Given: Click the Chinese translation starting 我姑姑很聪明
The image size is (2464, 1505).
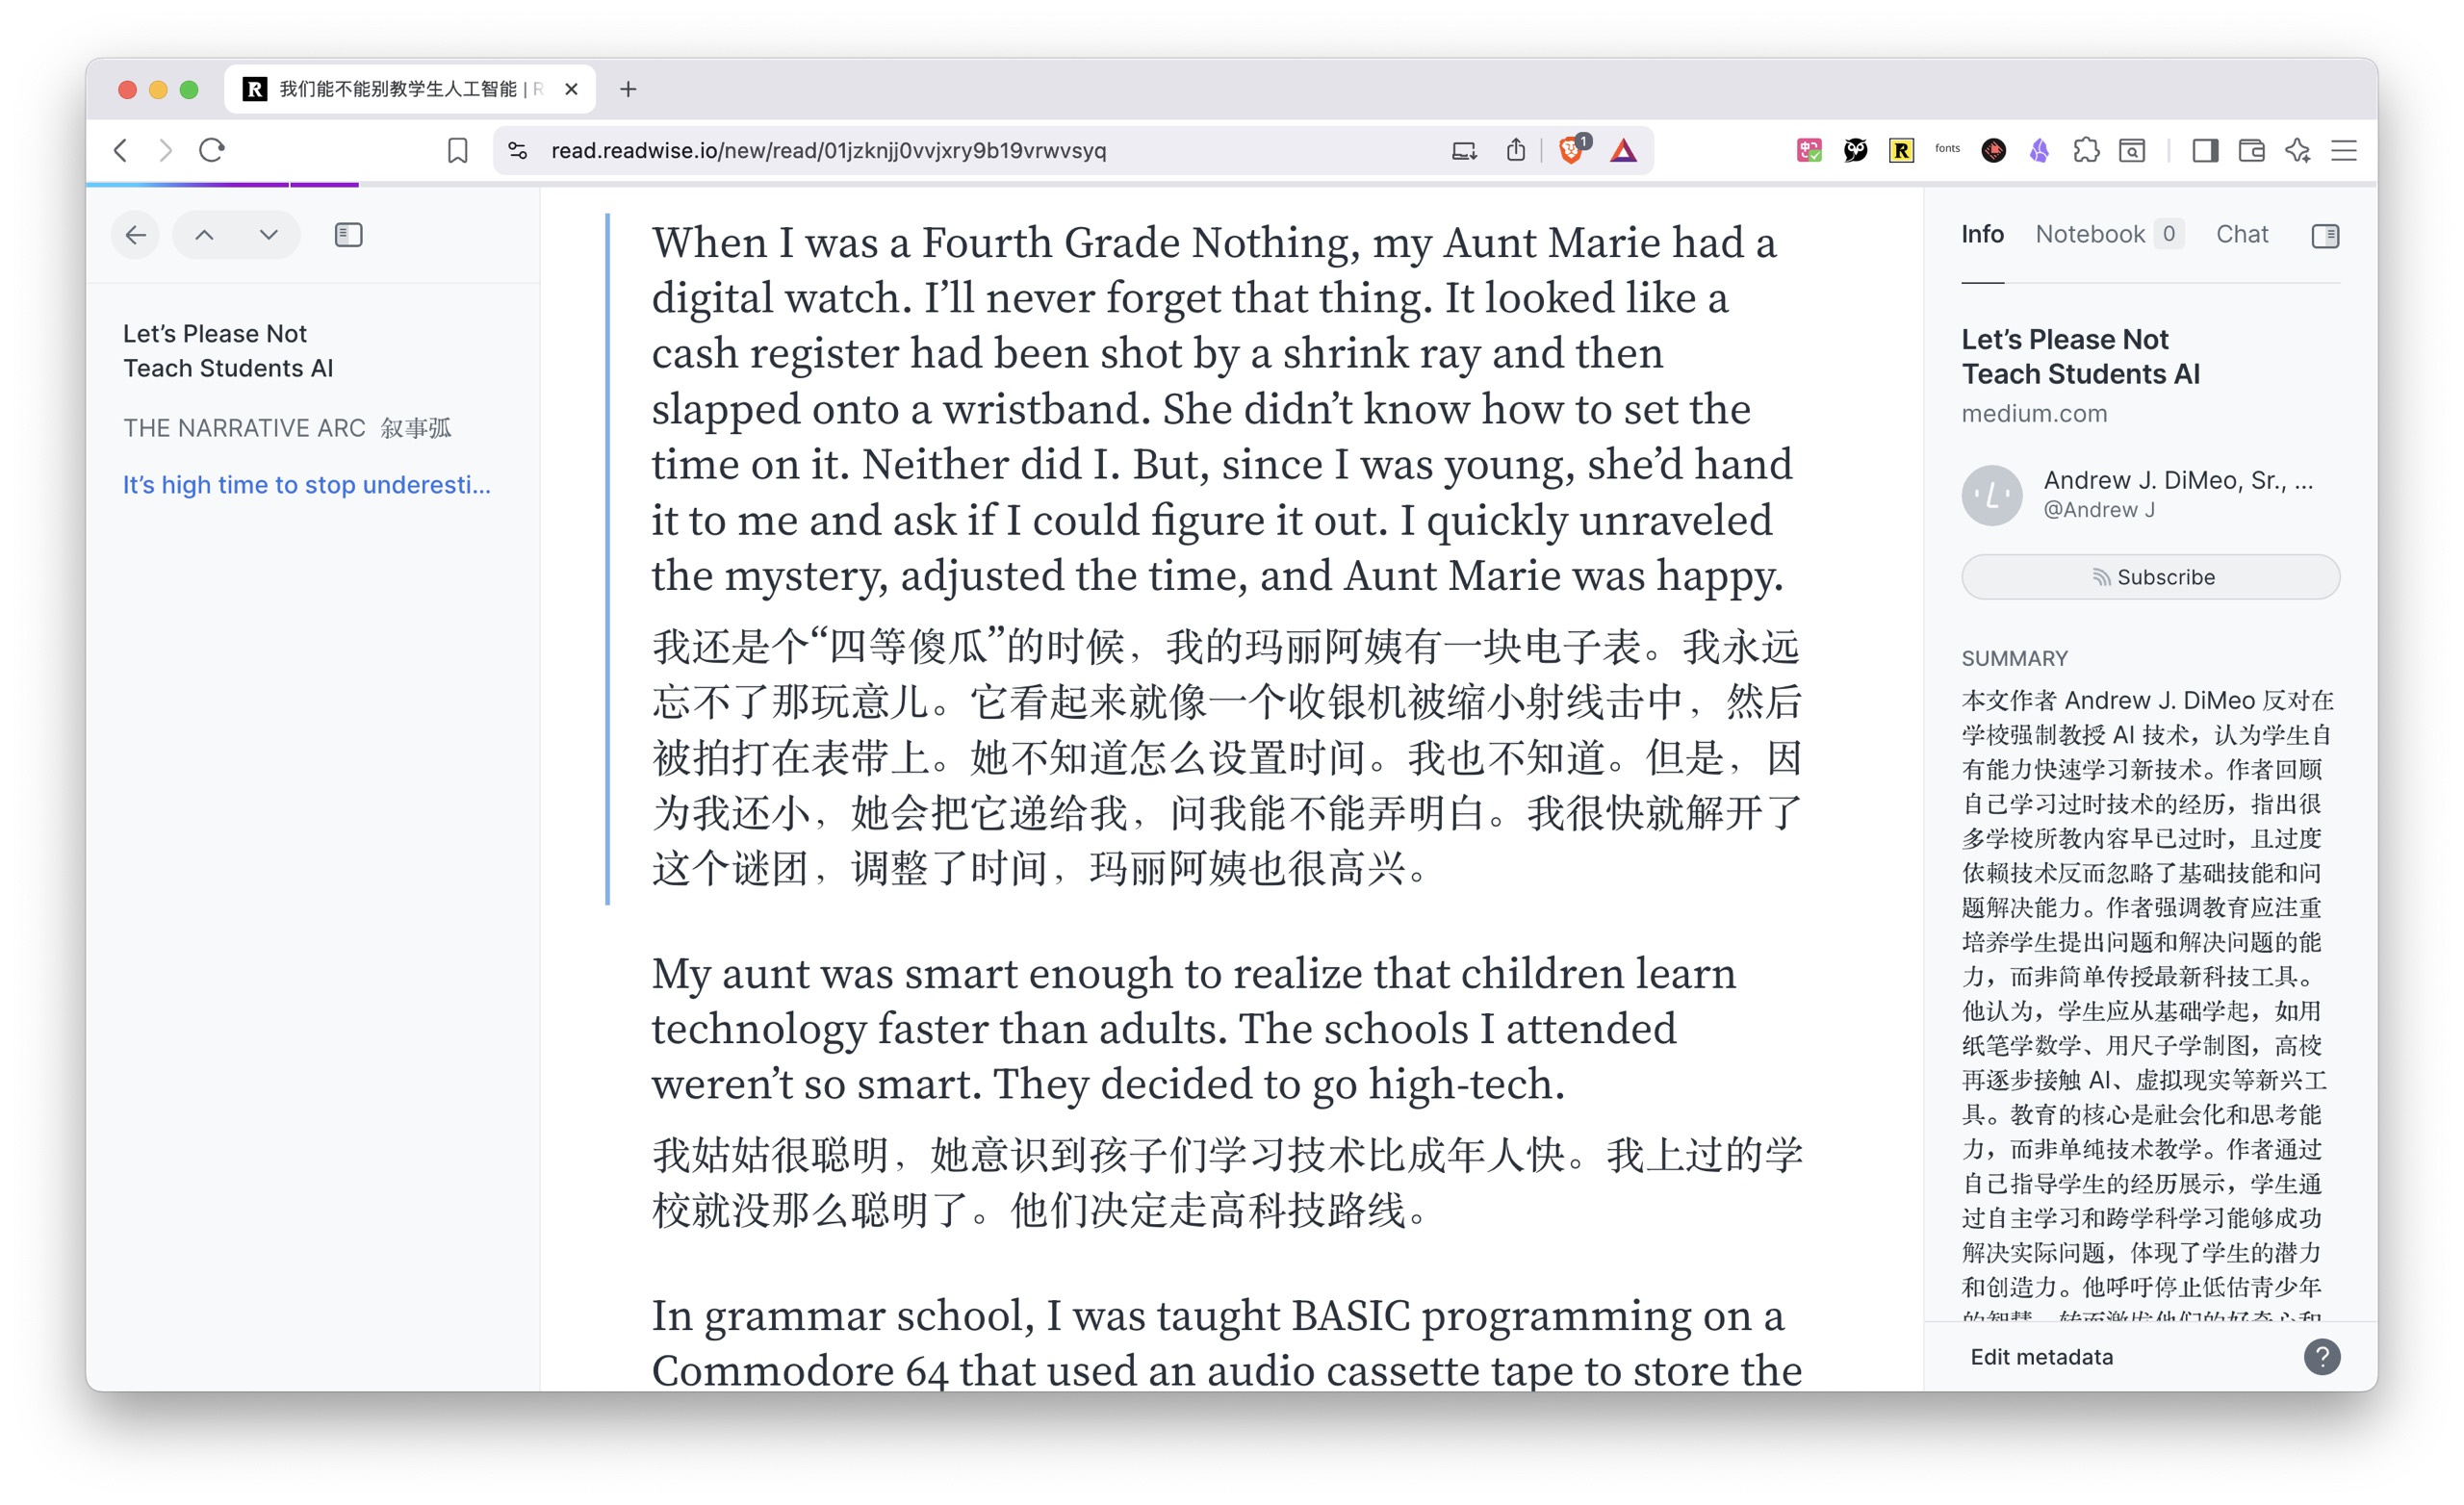Looking at the screenshot, I should 1227,1182.
